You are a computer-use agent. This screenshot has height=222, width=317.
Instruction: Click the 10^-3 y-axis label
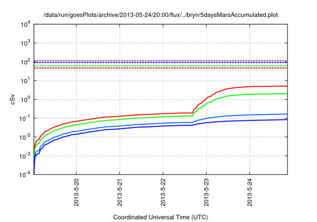point(25,156)
